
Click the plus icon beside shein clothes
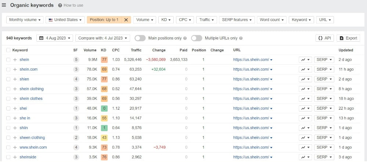pyautogui.click(x=15, y=99)
